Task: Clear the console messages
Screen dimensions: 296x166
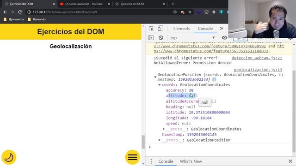Action: click(161, 38)
